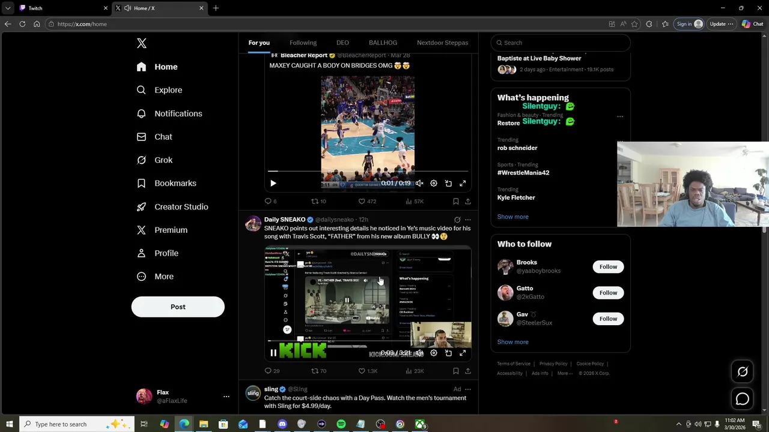Open the floating Grok button
The width and height of the screenshot is (769, 432).
click(743, 372)
